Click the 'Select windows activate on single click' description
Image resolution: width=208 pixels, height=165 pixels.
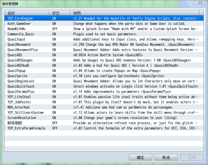pyautogui.click(x=136, y=86)
